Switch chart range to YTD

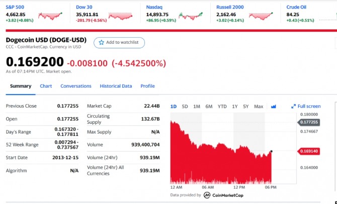(222, 106)
